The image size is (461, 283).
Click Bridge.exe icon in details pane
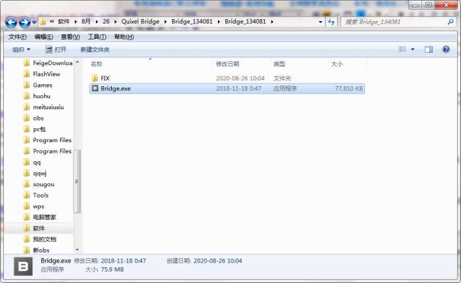(x=23, y=267)
